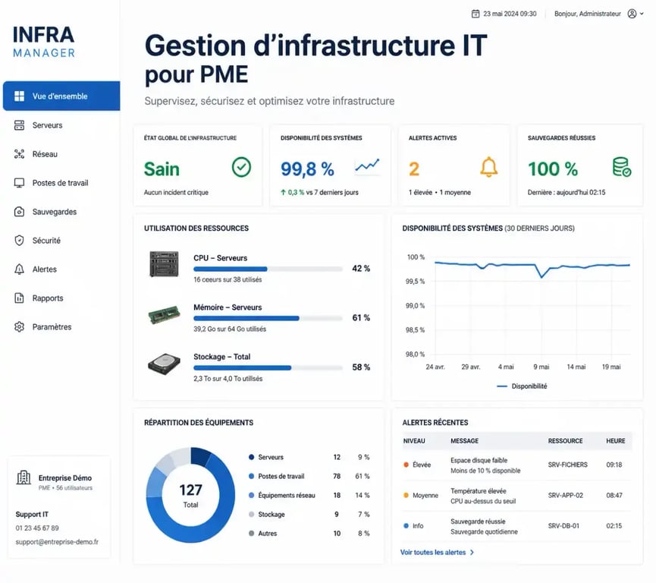Viewport: 656px width, 583px height.
Task: Select Postes de travail in sidebar
Action: 61,183
